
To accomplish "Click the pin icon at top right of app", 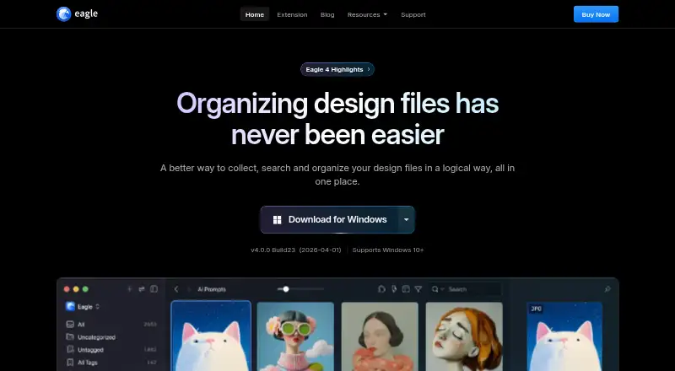I will click(x=607, y=289).
